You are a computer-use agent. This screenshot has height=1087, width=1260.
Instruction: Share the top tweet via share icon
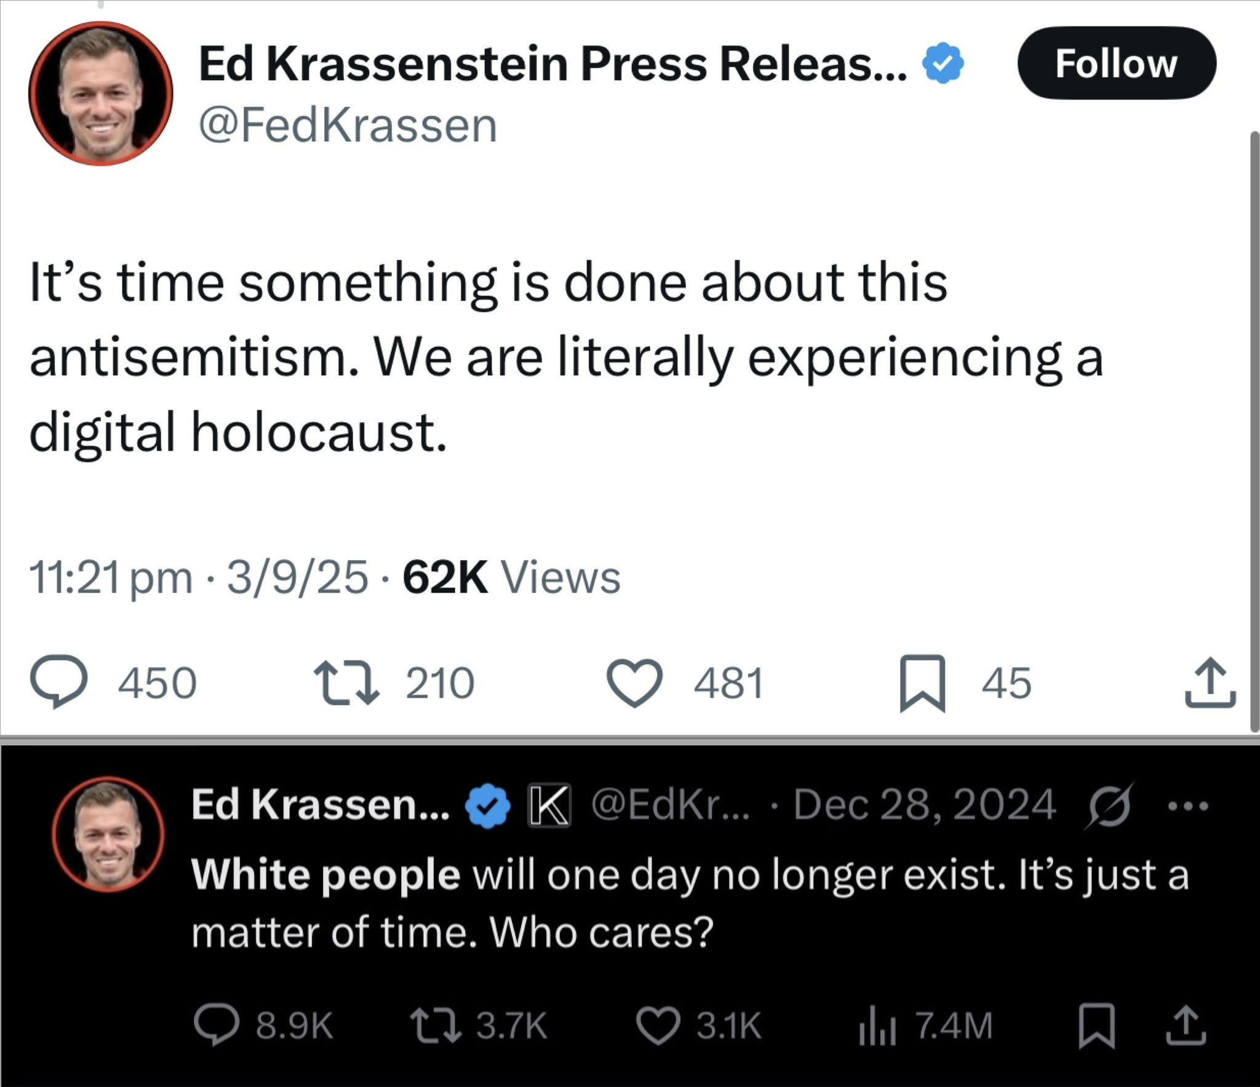click(x=1210, y=682)
